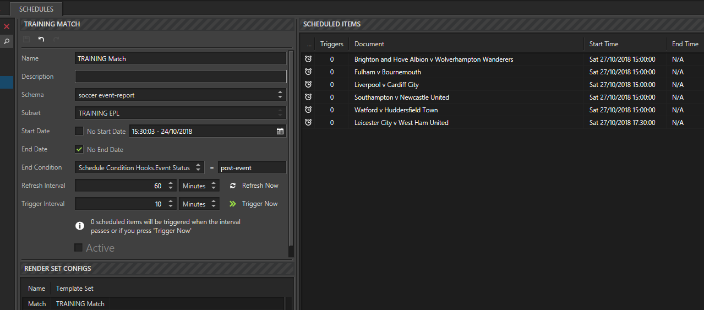Open the Start Date calendar picker
This screenshot has height=310, width=704.
280,131
